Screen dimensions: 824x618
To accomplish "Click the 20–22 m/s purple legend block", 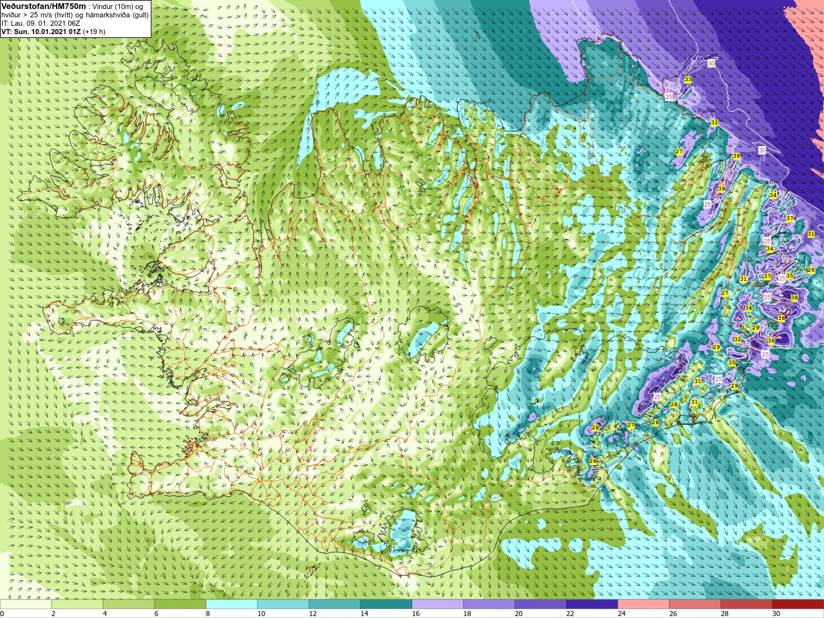I will coord(541,604).
